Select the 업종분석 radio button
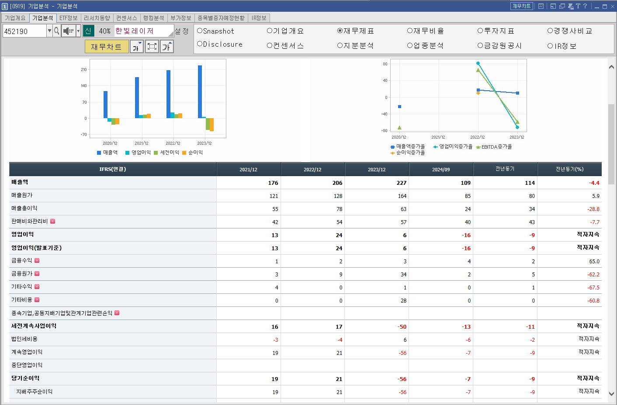The image size is (617, 405). click(x=410, y=45)
